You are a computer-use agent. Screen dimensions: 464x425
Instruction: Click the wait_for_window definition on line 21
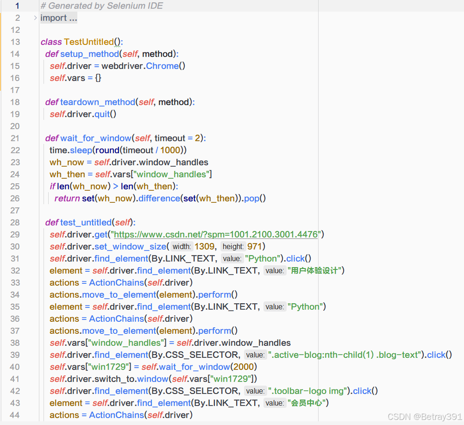[x=125, y=138]
